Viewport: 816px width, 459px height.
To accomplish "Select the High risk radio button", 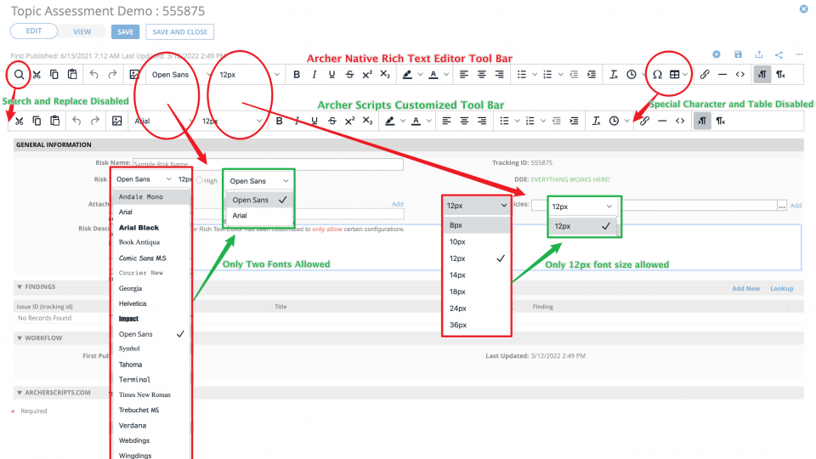I will [199, 180].
